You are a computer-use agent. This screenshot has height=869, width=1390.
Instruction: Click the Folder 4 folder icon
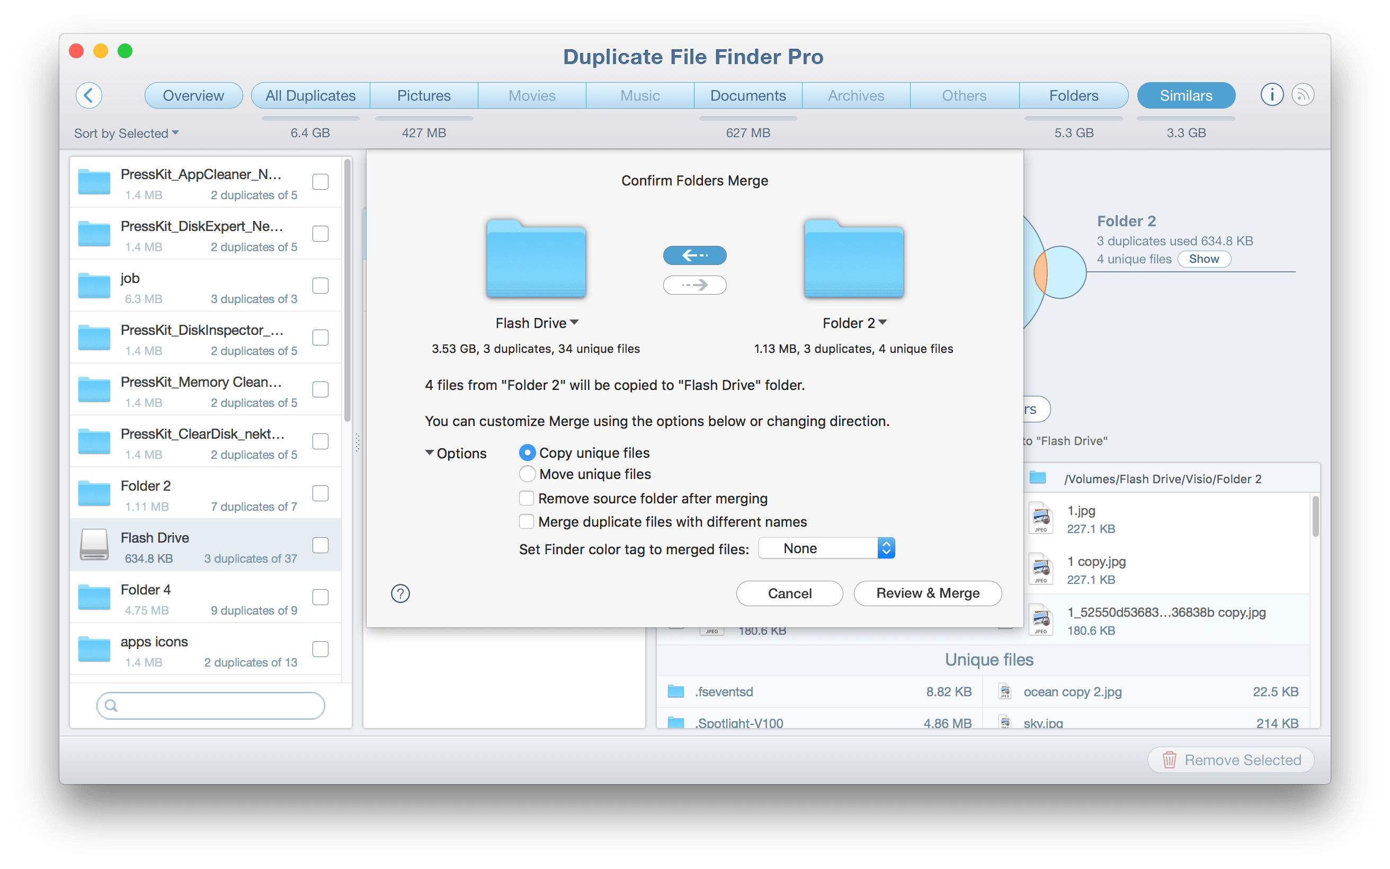tap(94, 597)
